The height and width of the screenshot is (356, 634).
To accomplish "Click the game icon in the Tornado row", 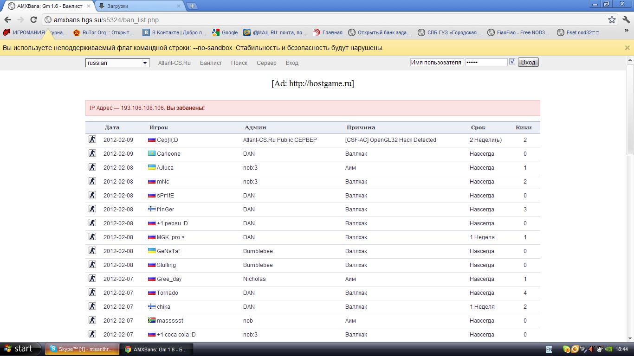I will (x=92, y=292).
